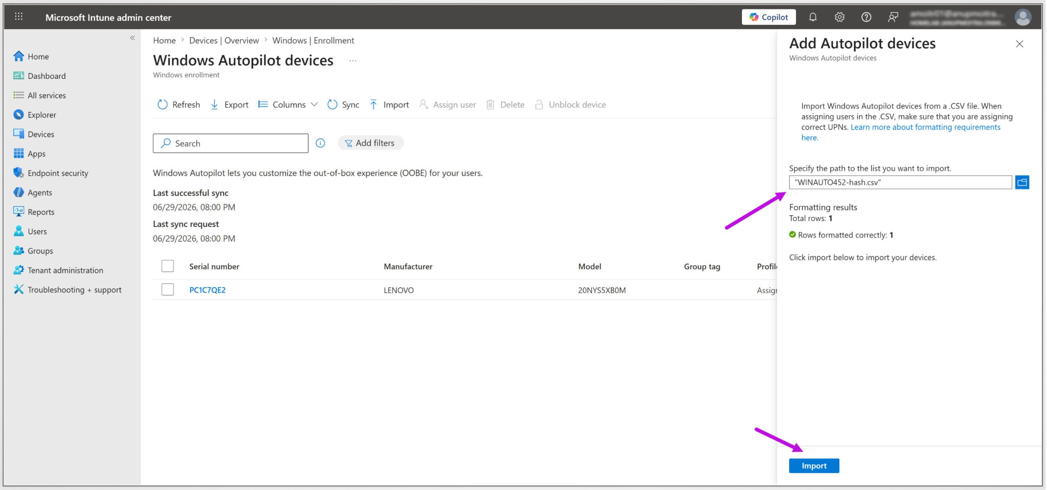Open the app launcher waffle icon

[19, 17]
